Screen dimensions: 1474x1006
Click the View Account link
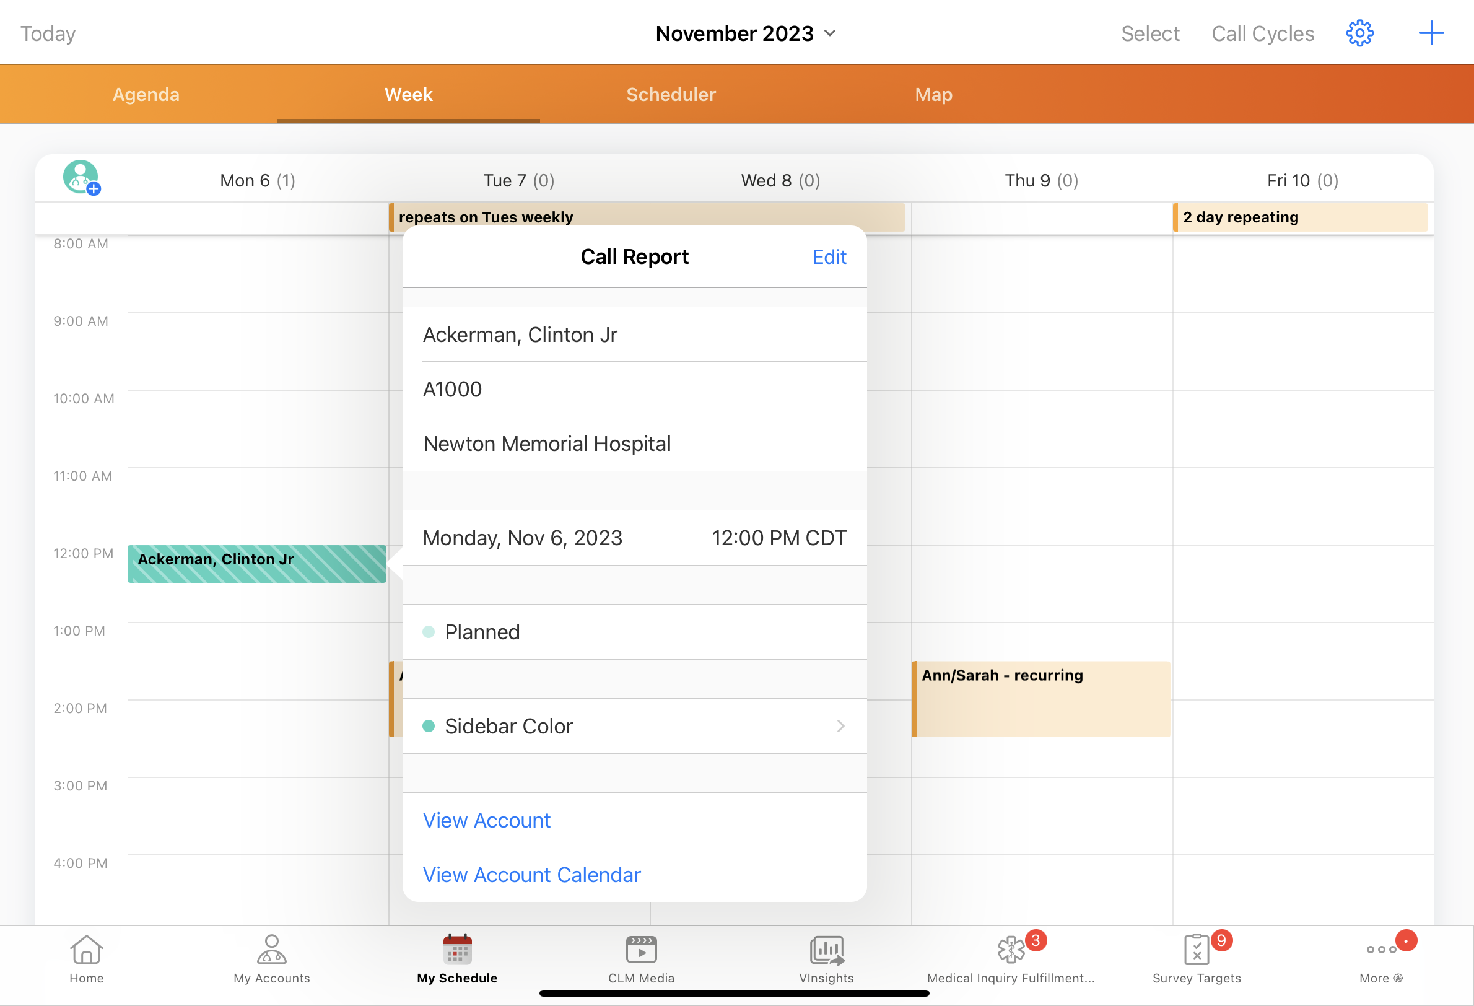[486, 820]
